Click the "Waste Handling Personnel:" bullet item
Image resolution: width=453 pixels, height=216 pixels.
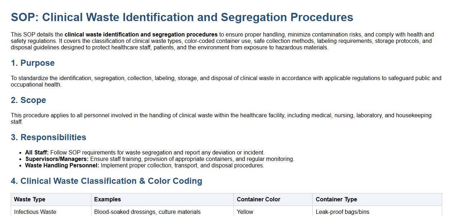click(145, 166)
